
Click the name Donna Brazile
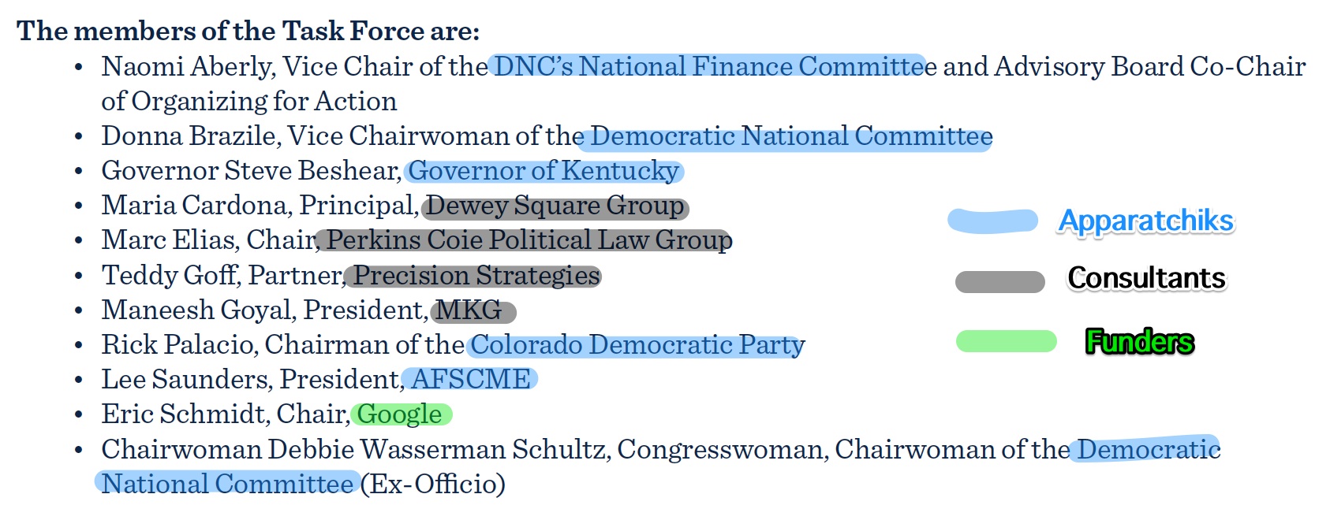coord(190,136)
